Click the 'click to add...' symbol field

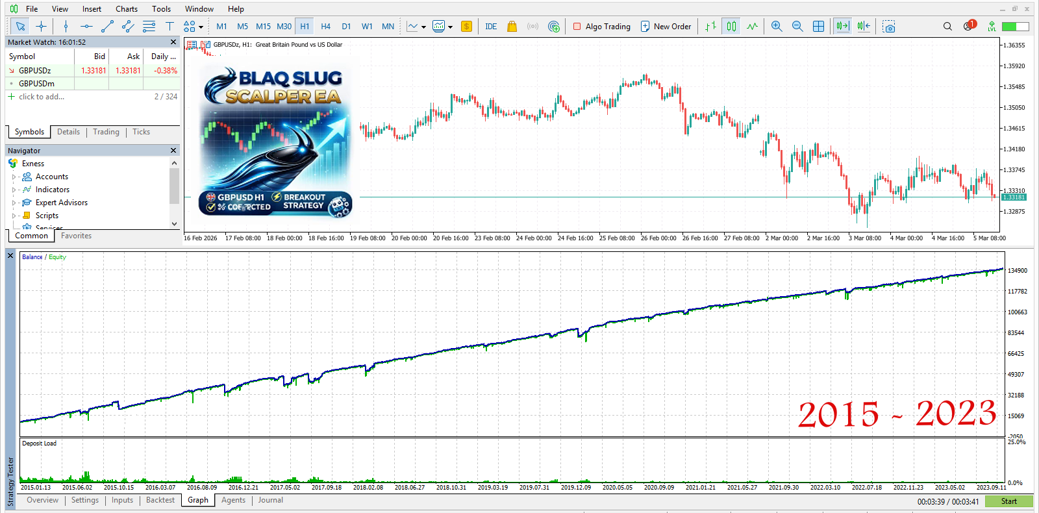pyautogui.click(x=42, y=97)
